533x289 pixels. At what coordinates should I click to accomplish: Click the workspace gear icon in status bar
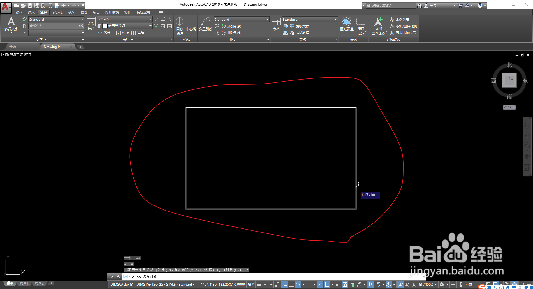pyautogui.click(x=442, y=284)
